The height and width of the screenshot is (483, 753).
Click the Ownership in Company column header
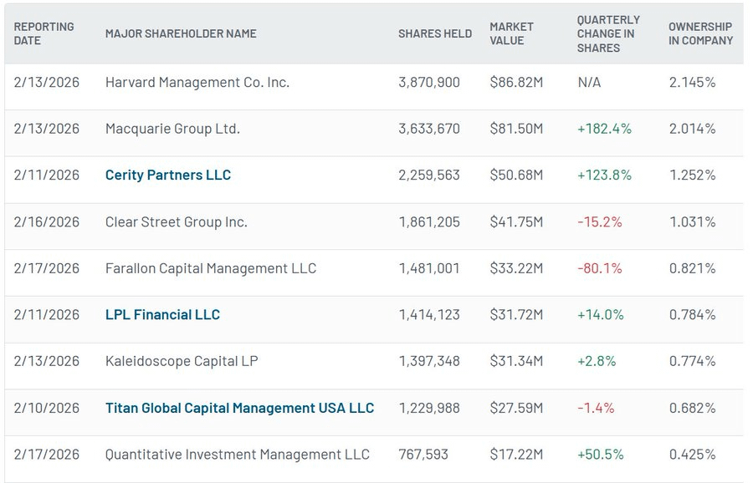(700, 33)
